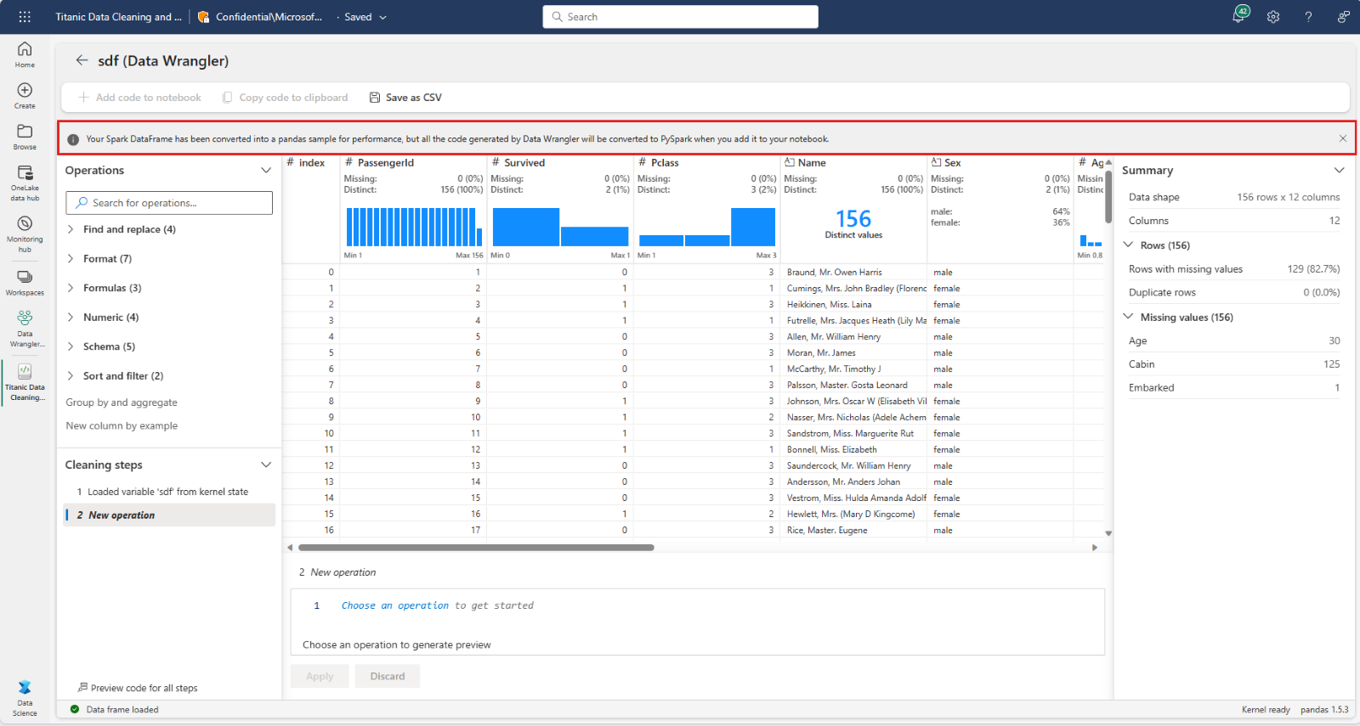Click the horizontal scrollbar of data grid

pos(476,548)
